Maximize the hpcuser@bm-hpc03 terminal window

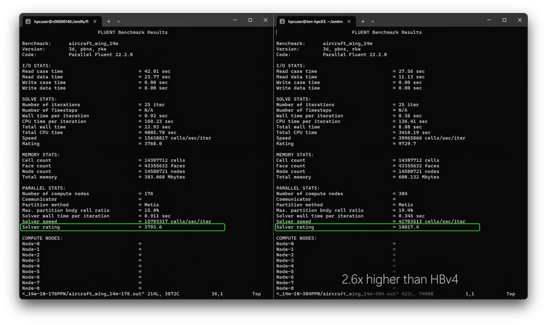click(x=504, y=20)
